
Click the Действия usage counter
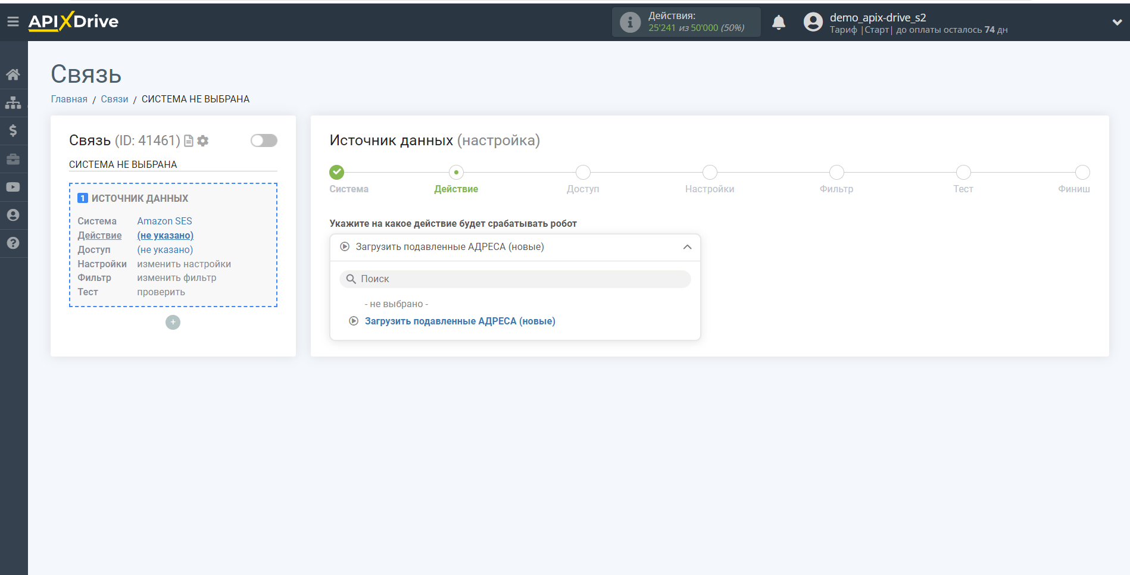(686, 22)
